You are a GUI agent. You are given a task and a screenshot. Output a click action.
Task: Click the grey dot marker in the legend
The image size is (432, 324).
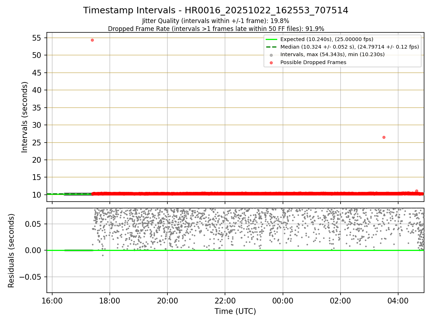point(271,55)
